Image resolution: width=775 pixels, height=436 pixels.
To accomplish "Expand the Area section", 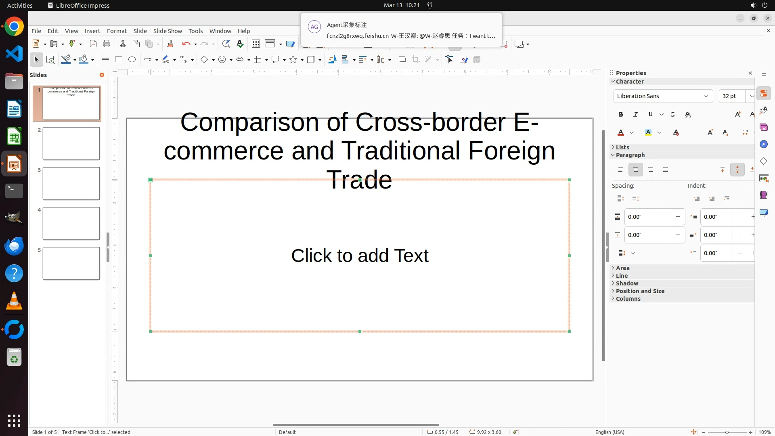I will pos(623,268).
